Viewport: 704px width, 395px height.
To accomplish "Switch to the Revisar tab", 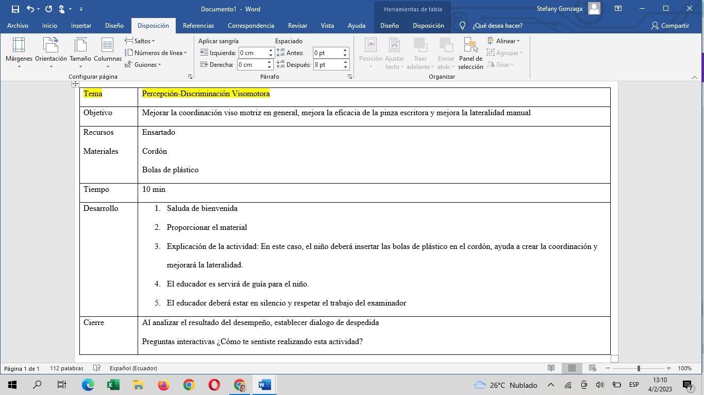I will (x=297, y=25).
